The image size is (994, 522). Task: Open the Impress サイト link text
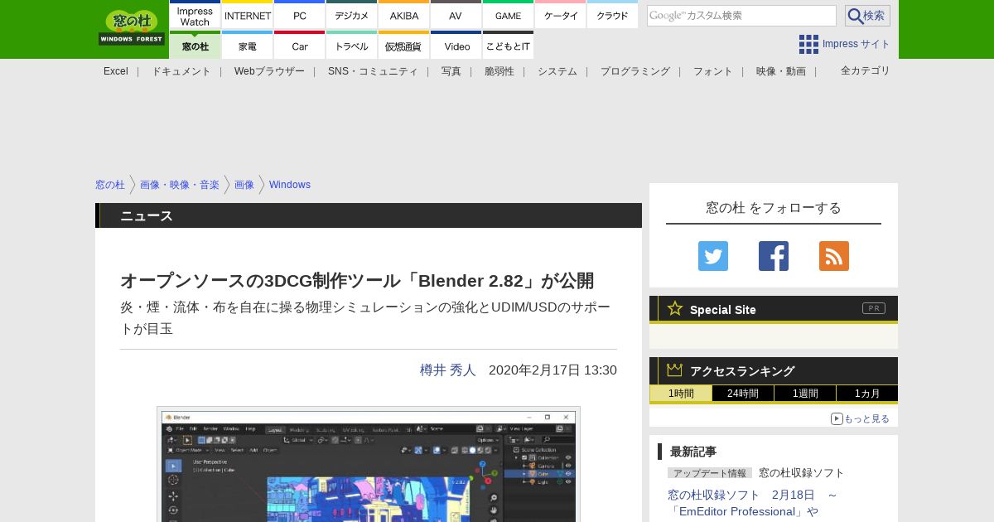point(856,44)
